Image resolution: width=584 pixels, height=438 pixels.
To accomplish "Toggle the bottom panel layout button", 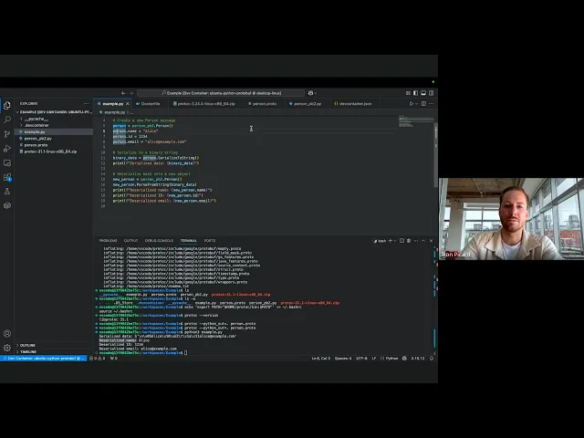I will click(x=423, y=93).
